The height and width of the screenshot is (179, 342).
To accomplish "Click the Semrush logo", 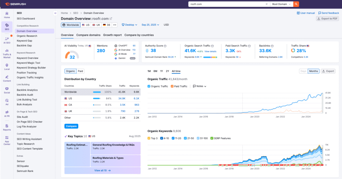I will point(15,4).
